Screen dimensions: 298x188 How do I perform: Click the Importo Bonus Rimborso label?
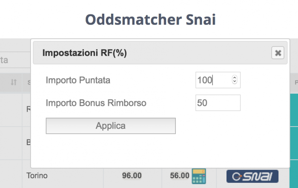[x=96, y=103]
